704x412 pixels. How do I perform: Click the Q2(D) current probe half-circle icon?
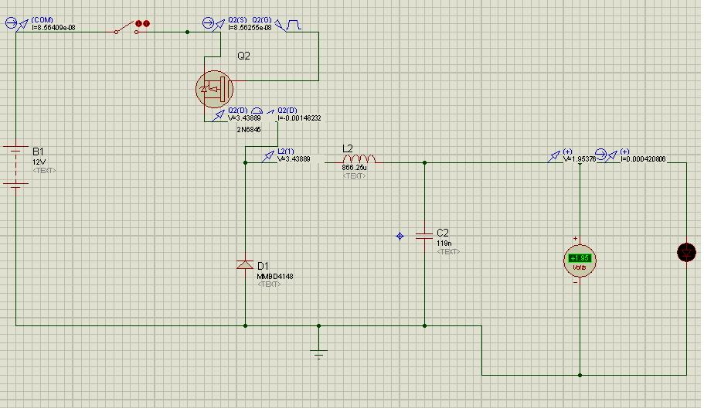(x=257, y=111)
